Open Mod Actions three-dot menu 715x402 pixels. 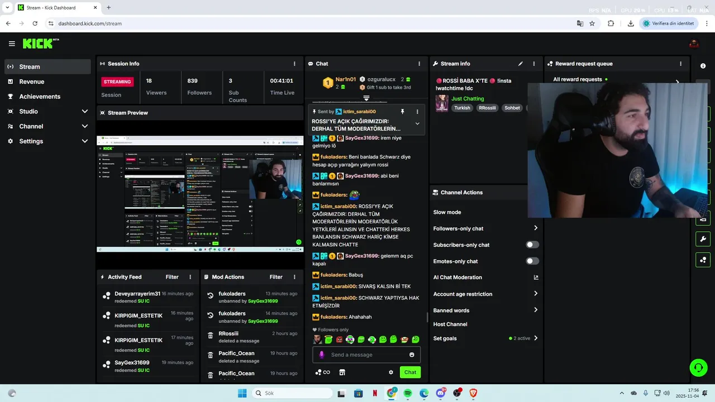tap(294, 277)
